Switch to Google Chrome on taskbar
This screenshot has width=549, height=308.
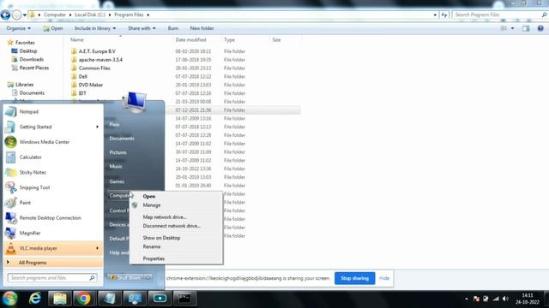(x=84, y=299)
